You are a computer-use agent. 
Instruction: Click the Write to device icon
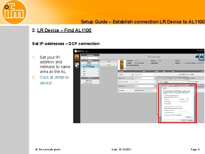coord(201,56)
